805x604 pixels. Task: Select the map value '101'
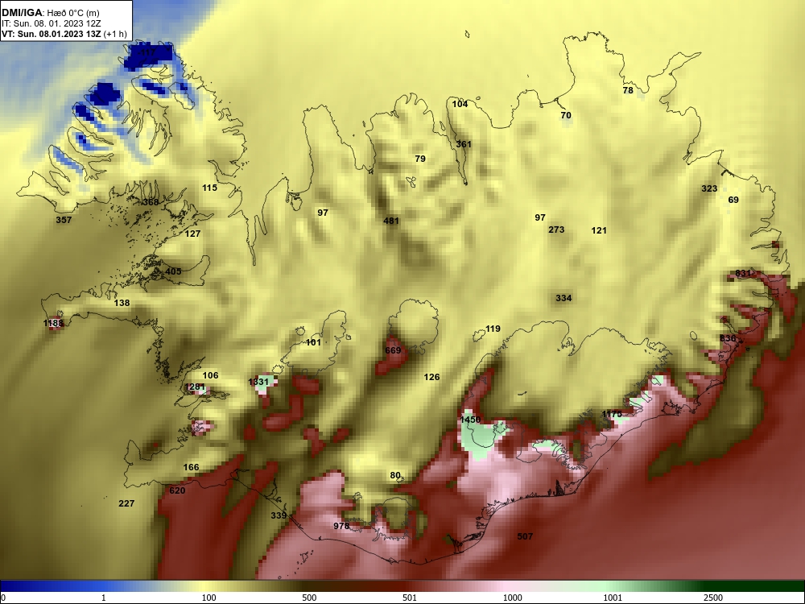[x=313, y=342]
